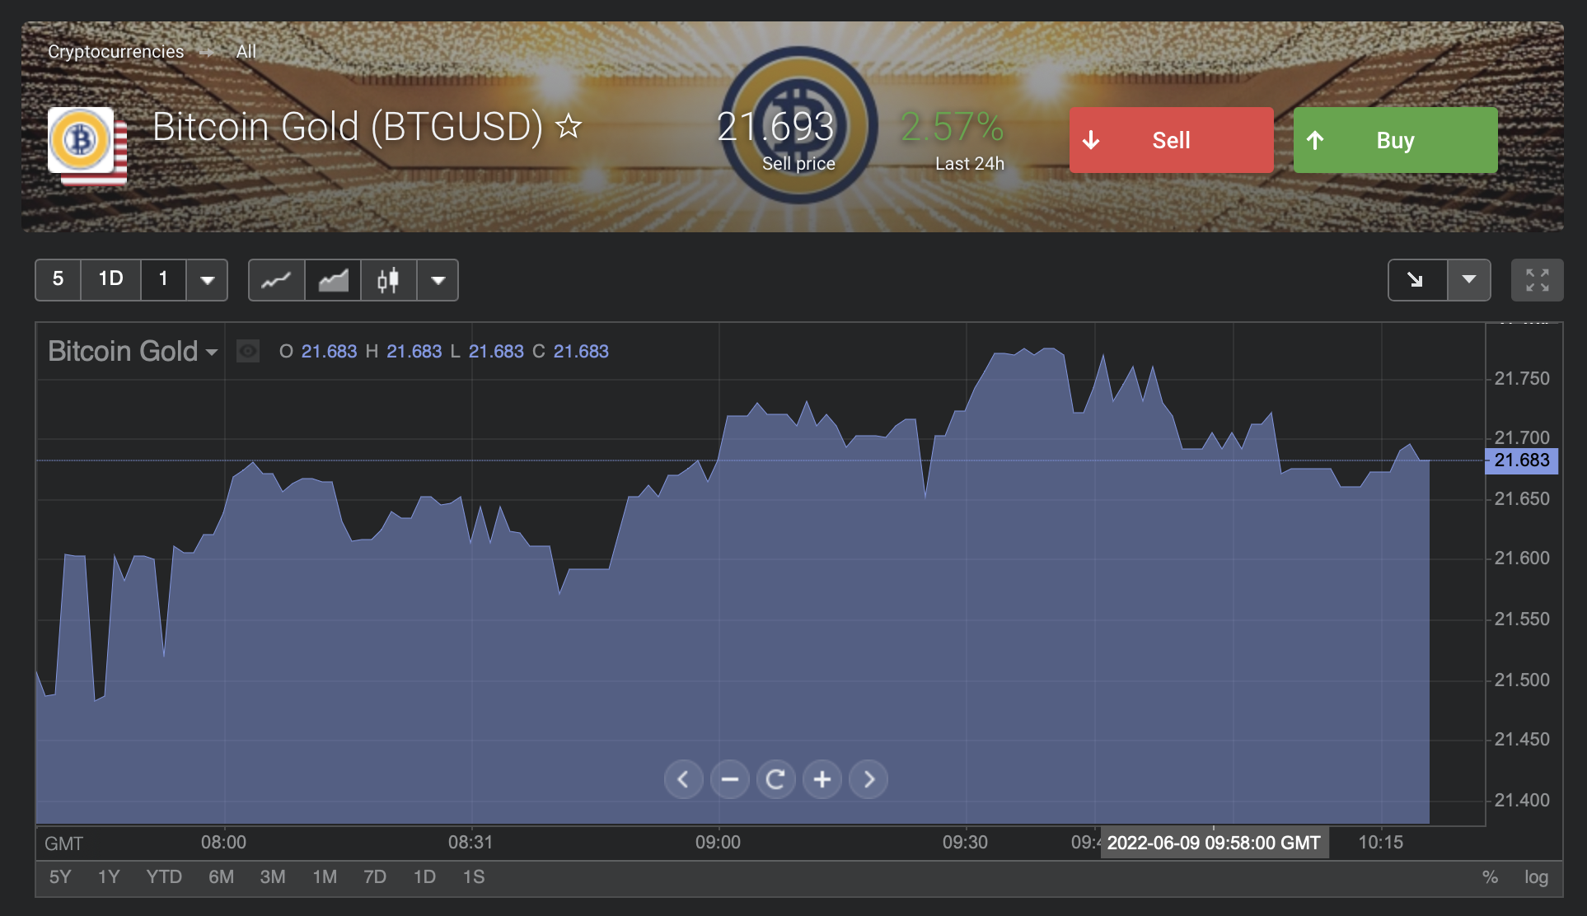Pan the chart left with arrow

(x=683, y=779)
